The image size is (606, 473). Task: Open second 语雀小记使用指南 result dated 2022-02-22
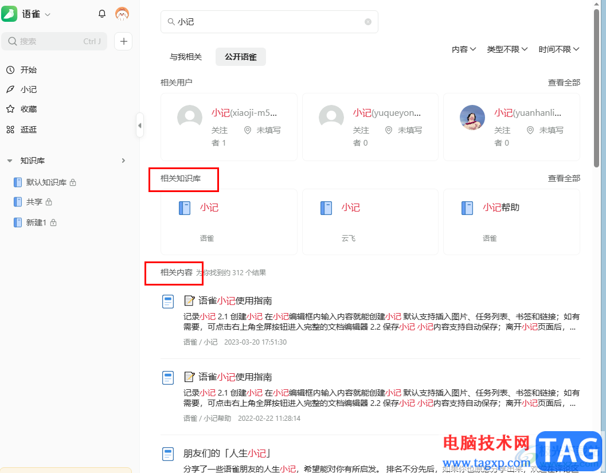[x=235, y=377]
